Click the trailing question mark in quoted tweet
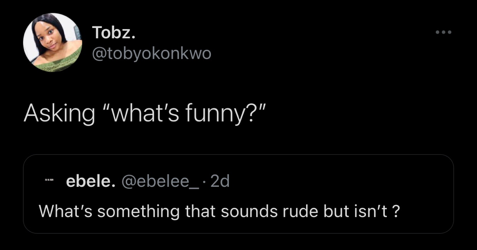Viewport: 477px width, 250px height. (x=396, y=211)
